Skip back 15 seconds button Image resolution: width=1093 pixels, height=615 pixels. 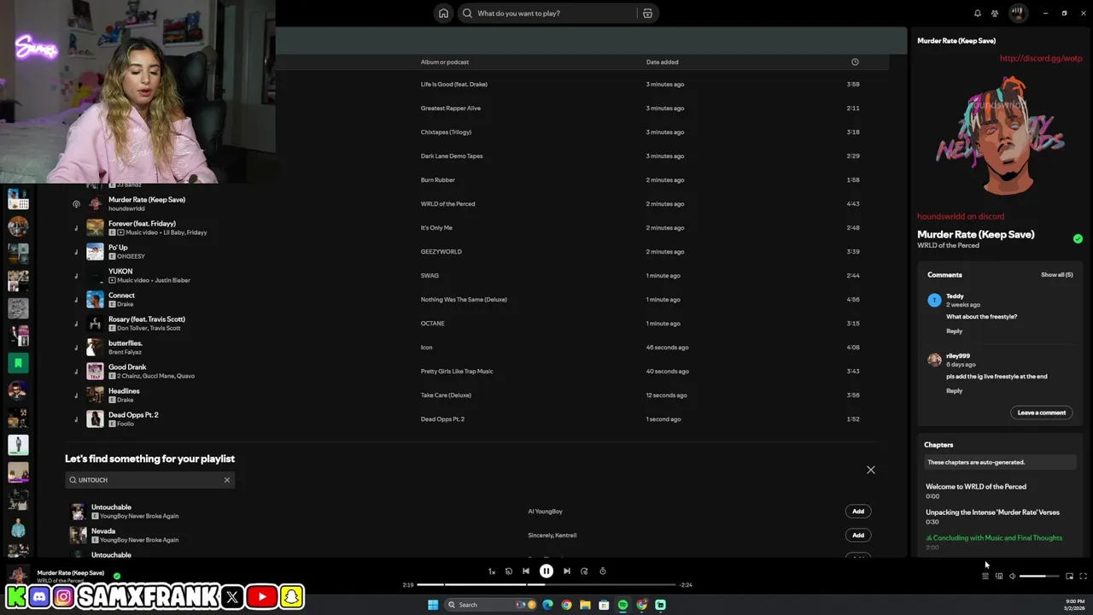point(509,571)
